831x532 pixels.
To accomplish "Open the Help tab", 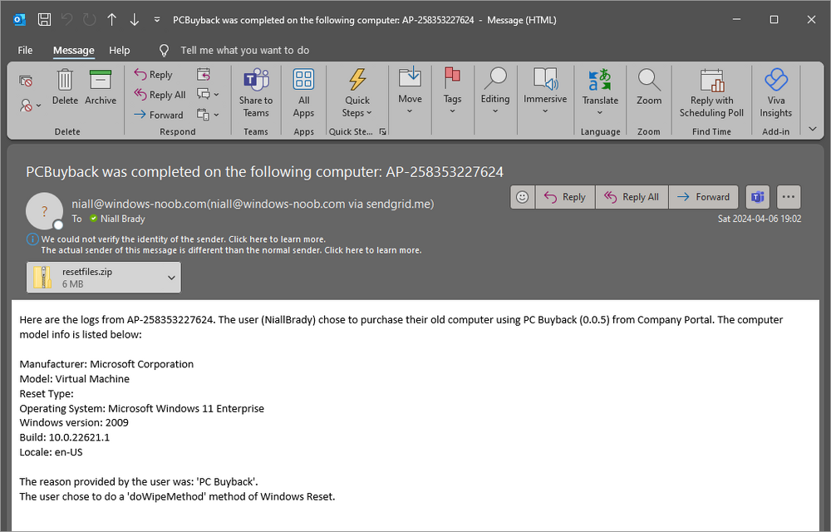I will [x=119, y=51].
